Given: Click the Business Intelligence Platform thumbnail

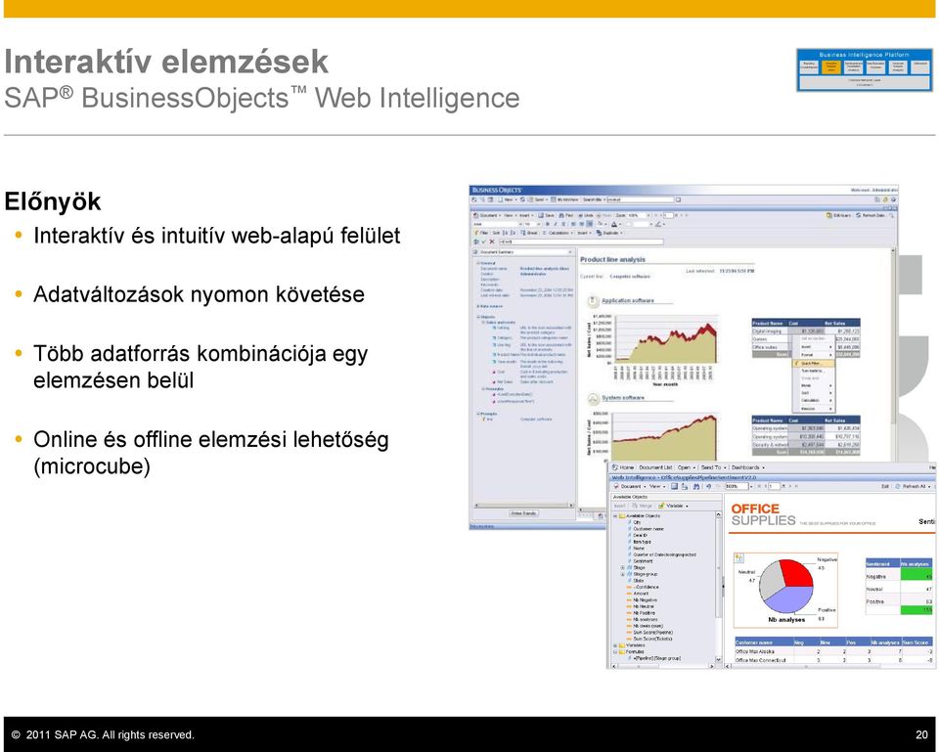Looking at the screenshot, I should pyautogui.click(x=864, y=70).
